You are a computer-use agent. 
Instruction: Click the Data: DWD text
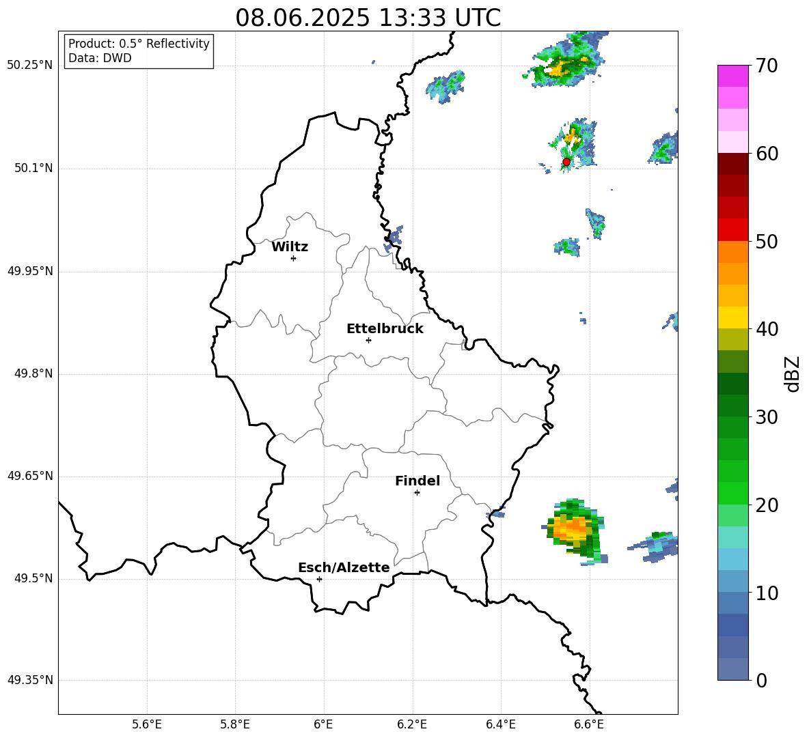[x=100, y=58]
